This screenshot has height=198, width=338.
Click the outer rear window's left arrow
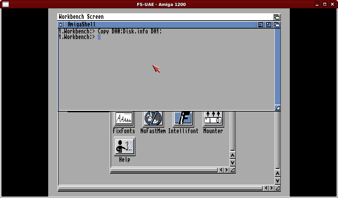[x=266, y=188]
